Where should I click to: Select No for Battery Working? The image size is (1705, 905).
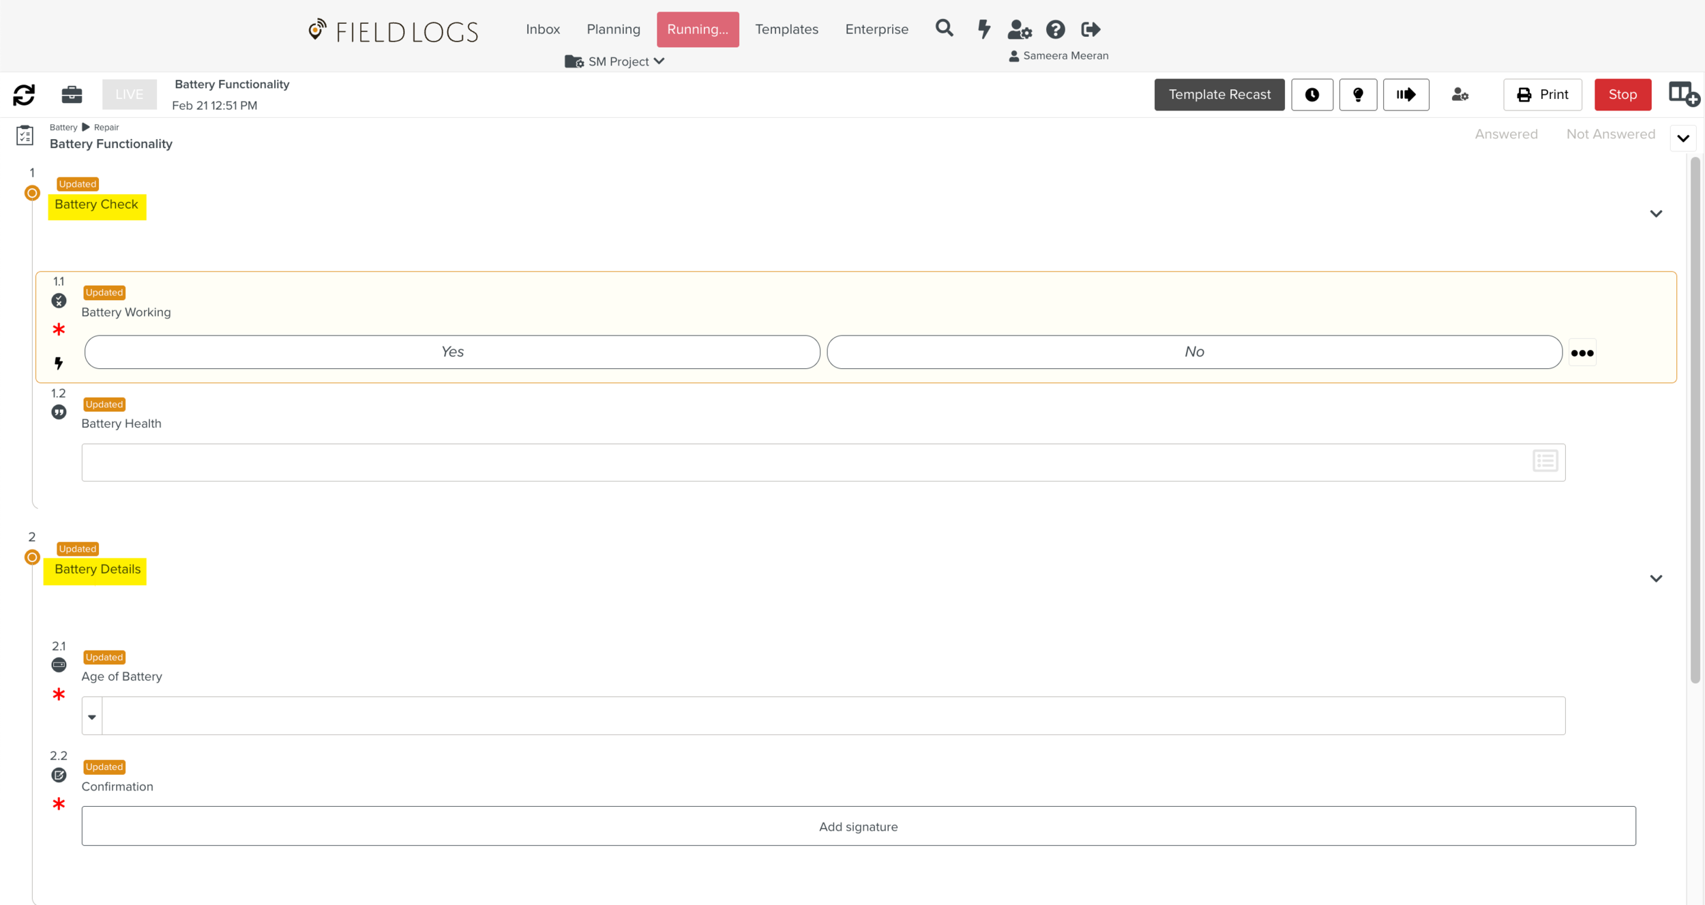pos(1194,352)
